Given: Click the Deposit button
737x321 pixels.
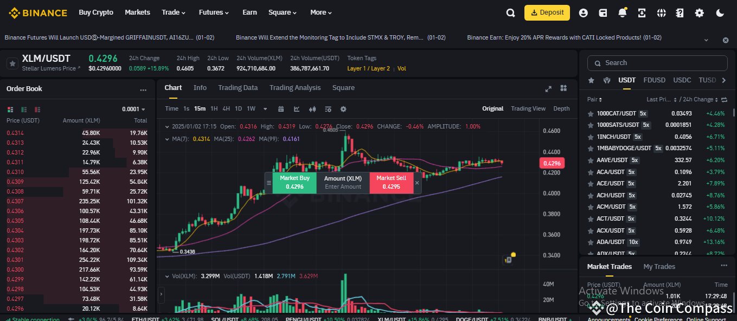Looking at the screenshot, I should pyautogui.click(x=547, y=13).
